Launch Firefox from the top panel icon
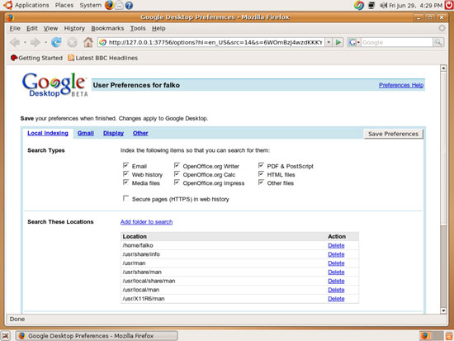Screen dimensions: 454x341 (x=109, y=5)
